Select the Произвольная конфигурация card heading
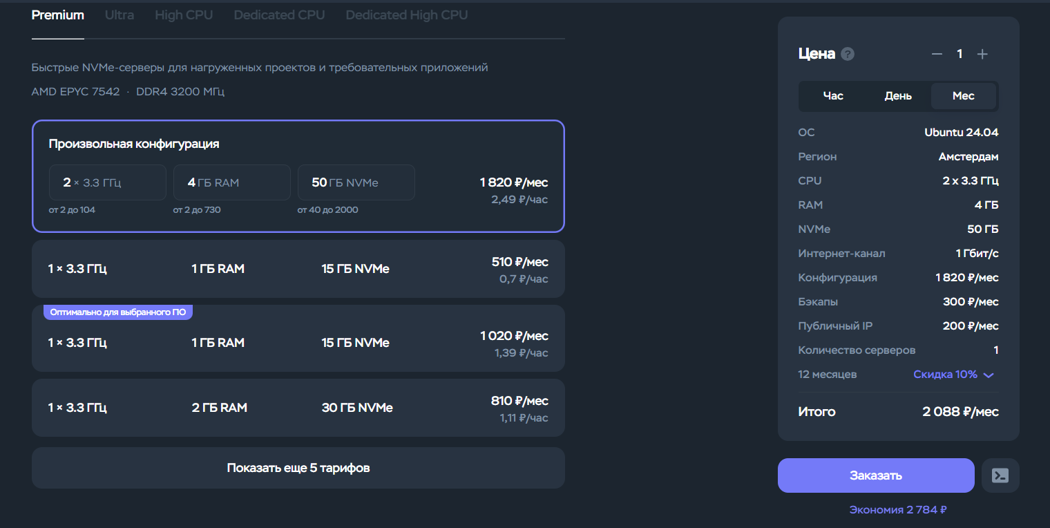Screen dimensions: 1050x528 (134, 144)
